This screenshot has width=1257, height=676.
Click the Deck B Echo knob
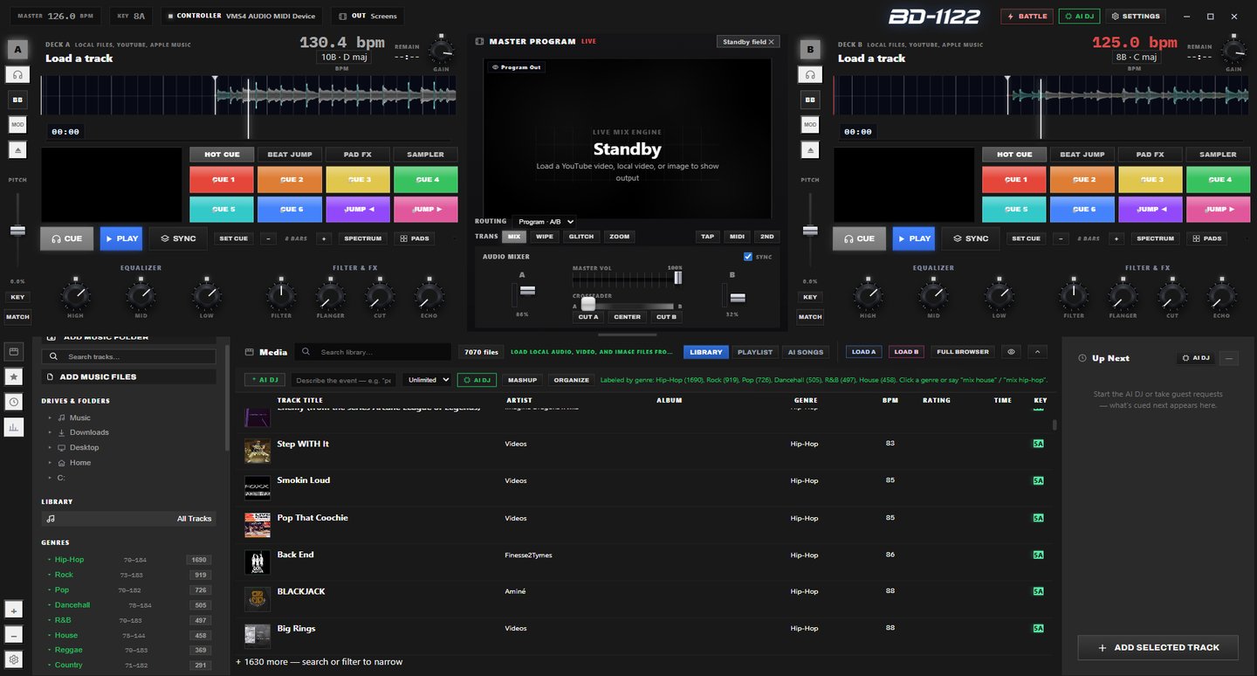pos(1221,294)
